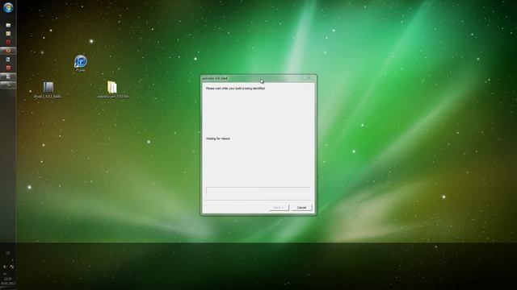The image size is (517, 290).
Task: Click the second pinned taskbar icon
Action: point(8,34)
